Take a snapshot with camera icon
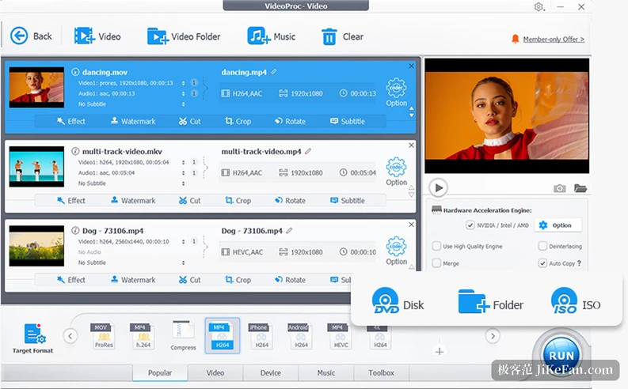The width and height of the screenshot is (628, 389). 560,188
